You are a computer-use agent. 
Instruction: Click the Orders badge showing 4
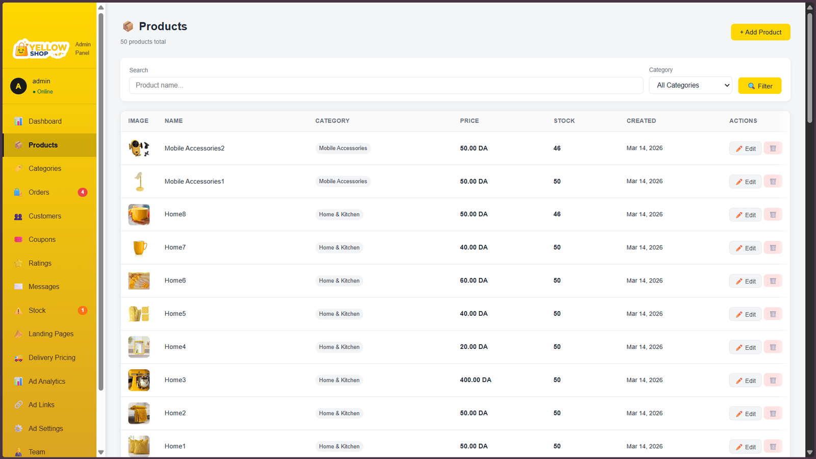[x=83, y=192]
